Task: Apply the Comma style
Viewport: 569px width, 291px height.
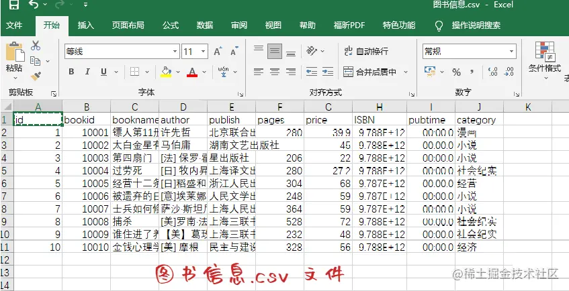Action: pos(472,72)
